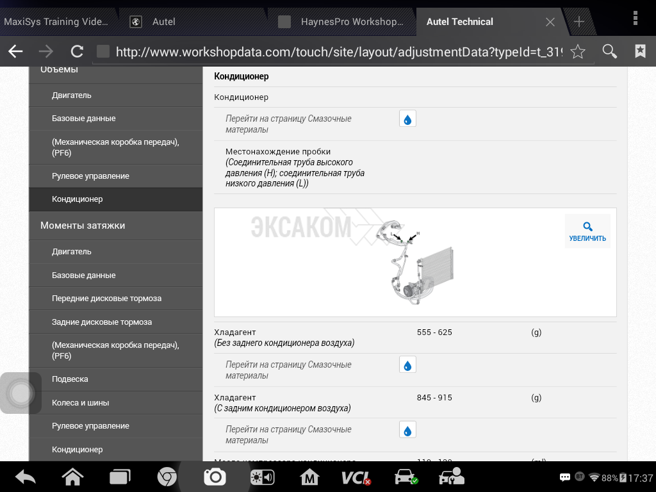Open a new browser tab

point(579,22)
